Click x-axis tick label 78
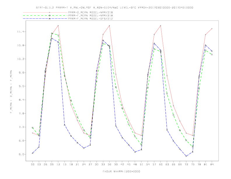 pyautogui.click(x=199, y=164)
